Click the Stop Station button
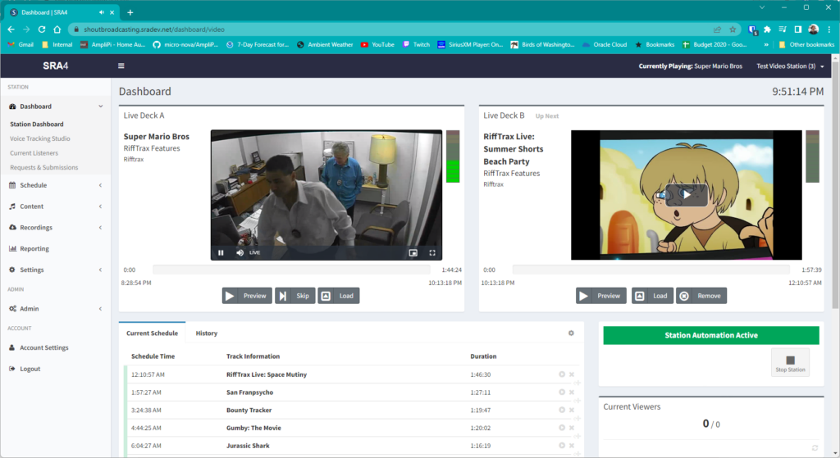Viewport: 840px width, 458px height. point(790,362)
